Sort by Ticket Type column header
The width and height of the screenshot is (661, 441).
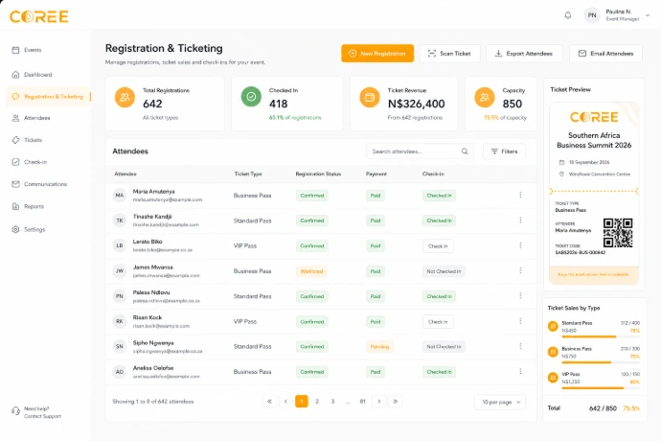(248, 174)
